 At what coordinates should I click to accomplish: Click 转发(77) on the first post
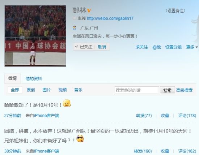(x=144, y=116)
